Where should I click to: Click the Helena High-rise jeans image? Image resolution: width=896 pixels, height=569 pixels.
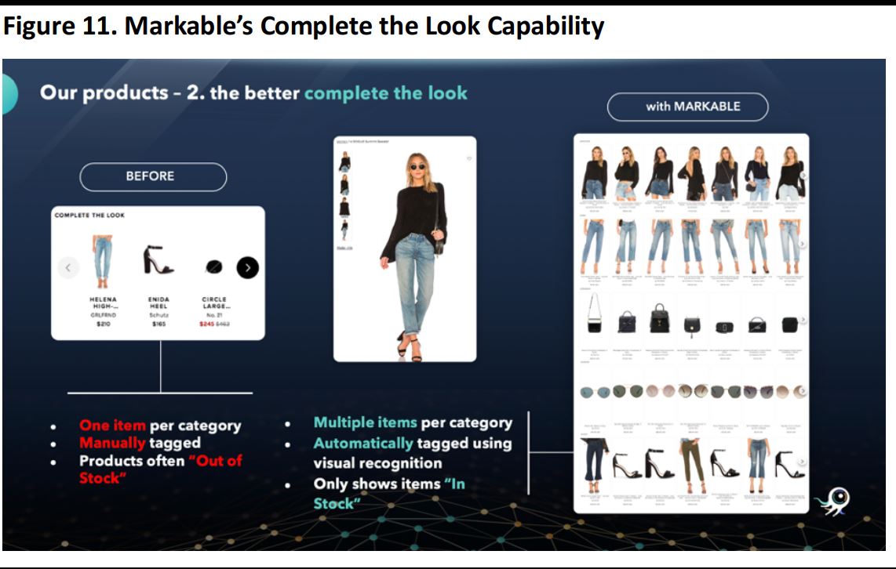(103, 262)
